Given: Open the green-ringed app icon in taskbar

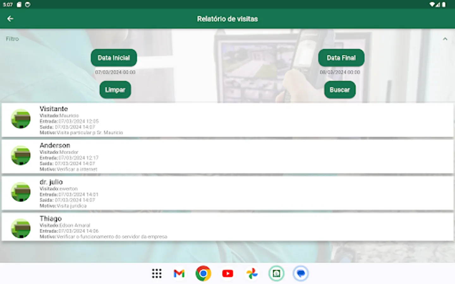Looking at the screenshot, I should click(276, 273).
